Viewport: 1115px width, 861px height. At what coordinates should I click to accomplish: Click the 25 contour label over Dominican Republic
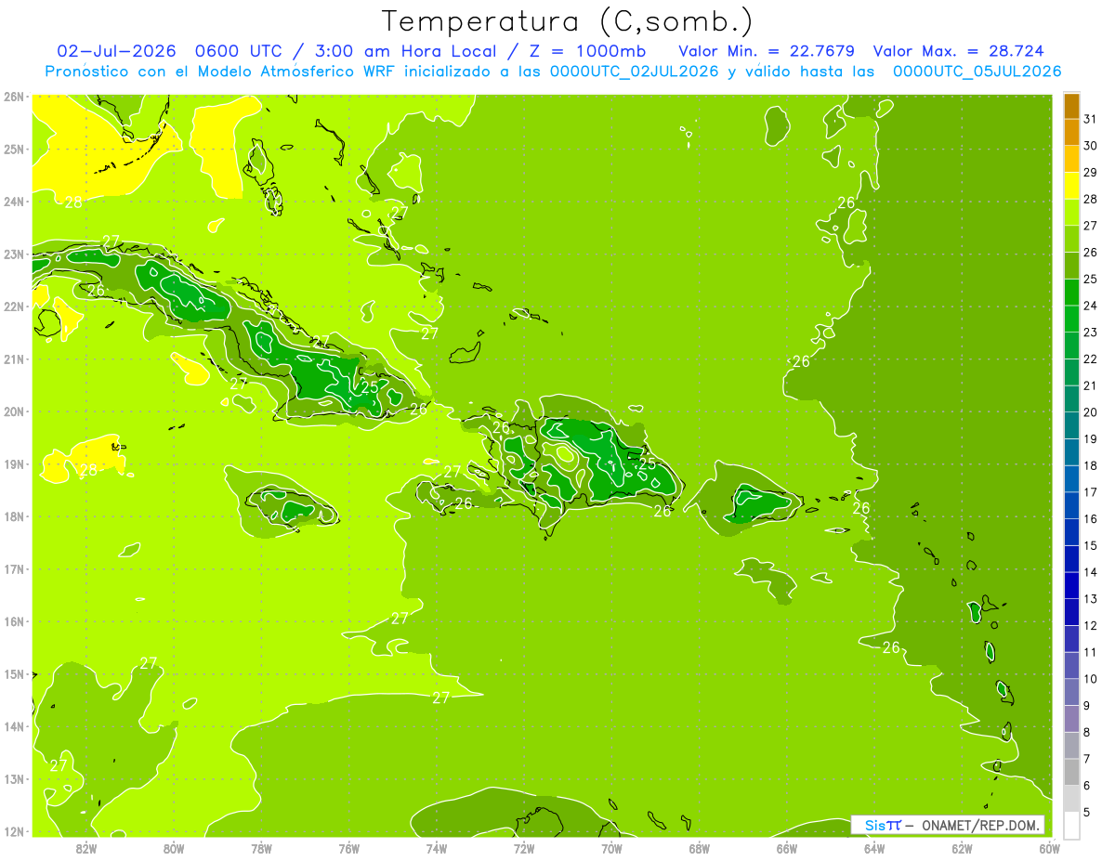pos(647,463)
